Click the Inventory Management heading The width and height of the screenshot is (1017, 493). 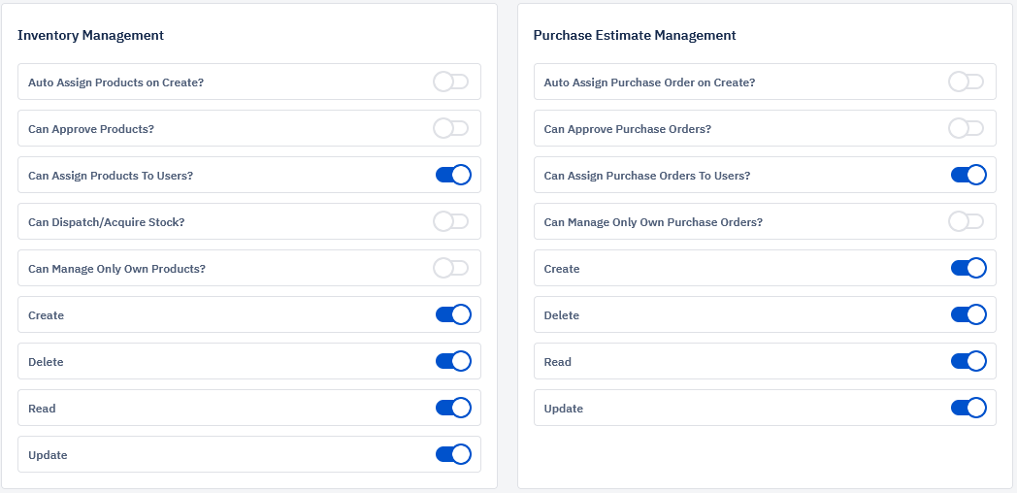(x=91, y=36)
